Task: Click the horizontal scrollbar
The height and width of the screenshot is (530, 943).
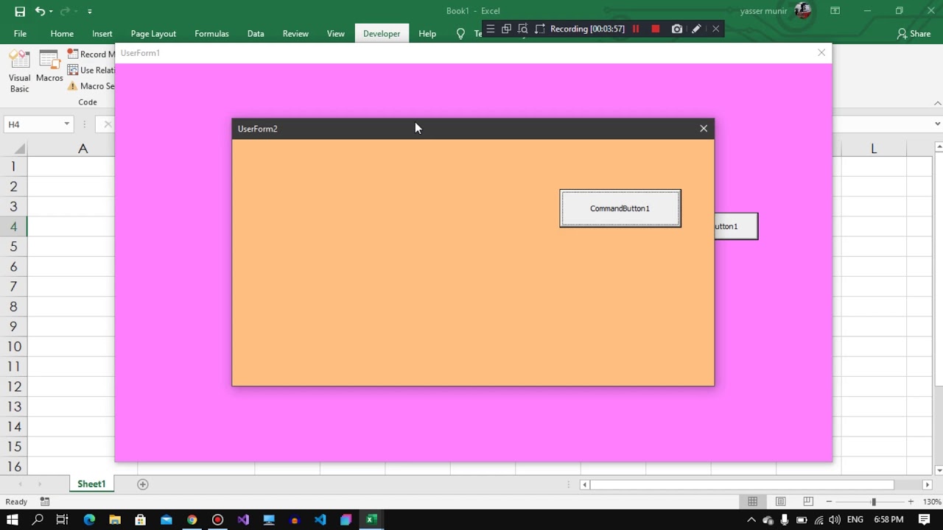Action: (742, 484)
